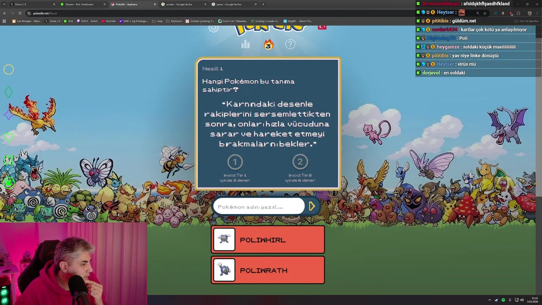Open the Event List / Streamla bookmark
542x305 pixels.
point(232,21)
